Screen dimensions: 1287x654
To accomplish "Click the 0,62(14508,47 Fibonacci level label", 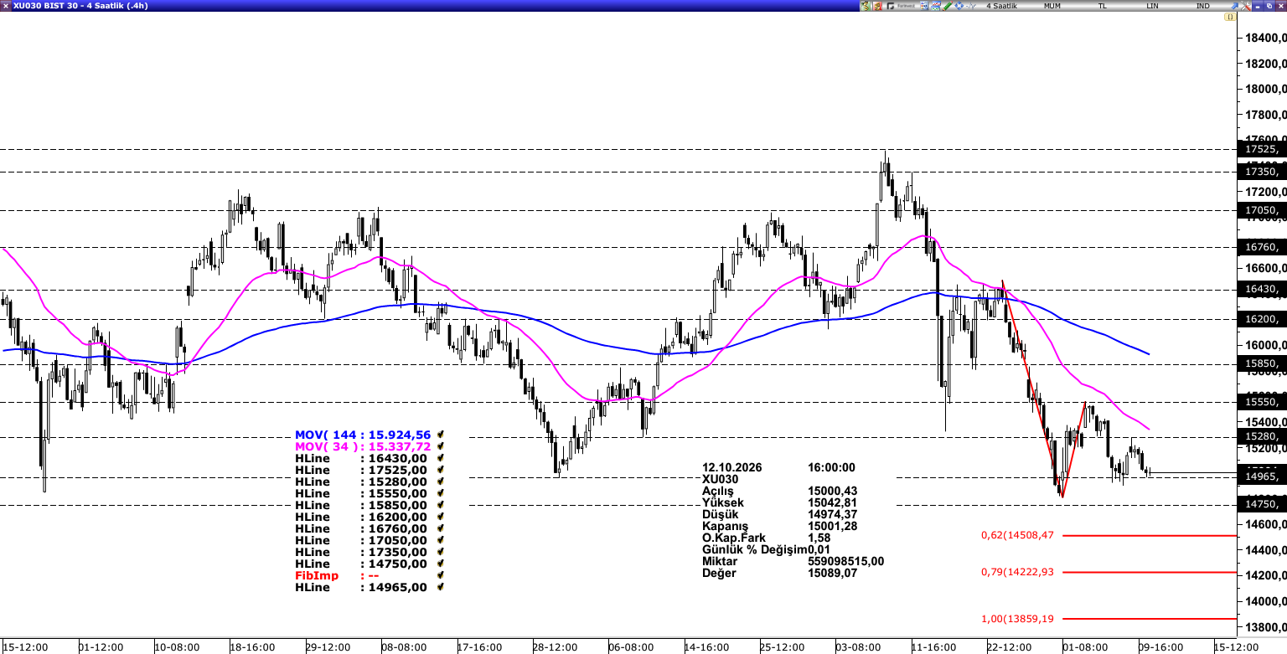I will (1017, 535).
